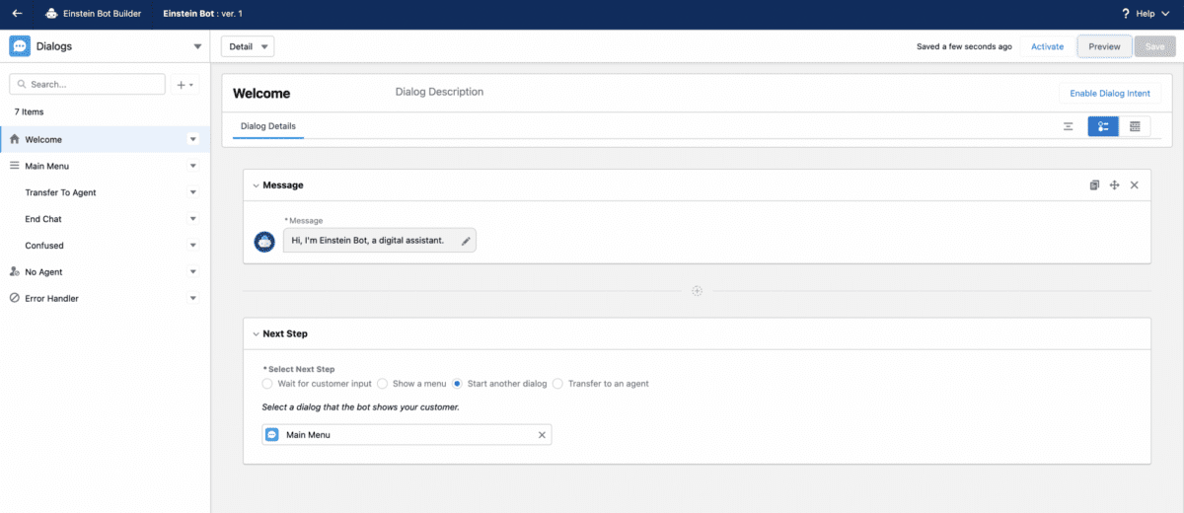Click the Welcome dialog title
This screenshot has height=513, width=1184.
(261, 94)
